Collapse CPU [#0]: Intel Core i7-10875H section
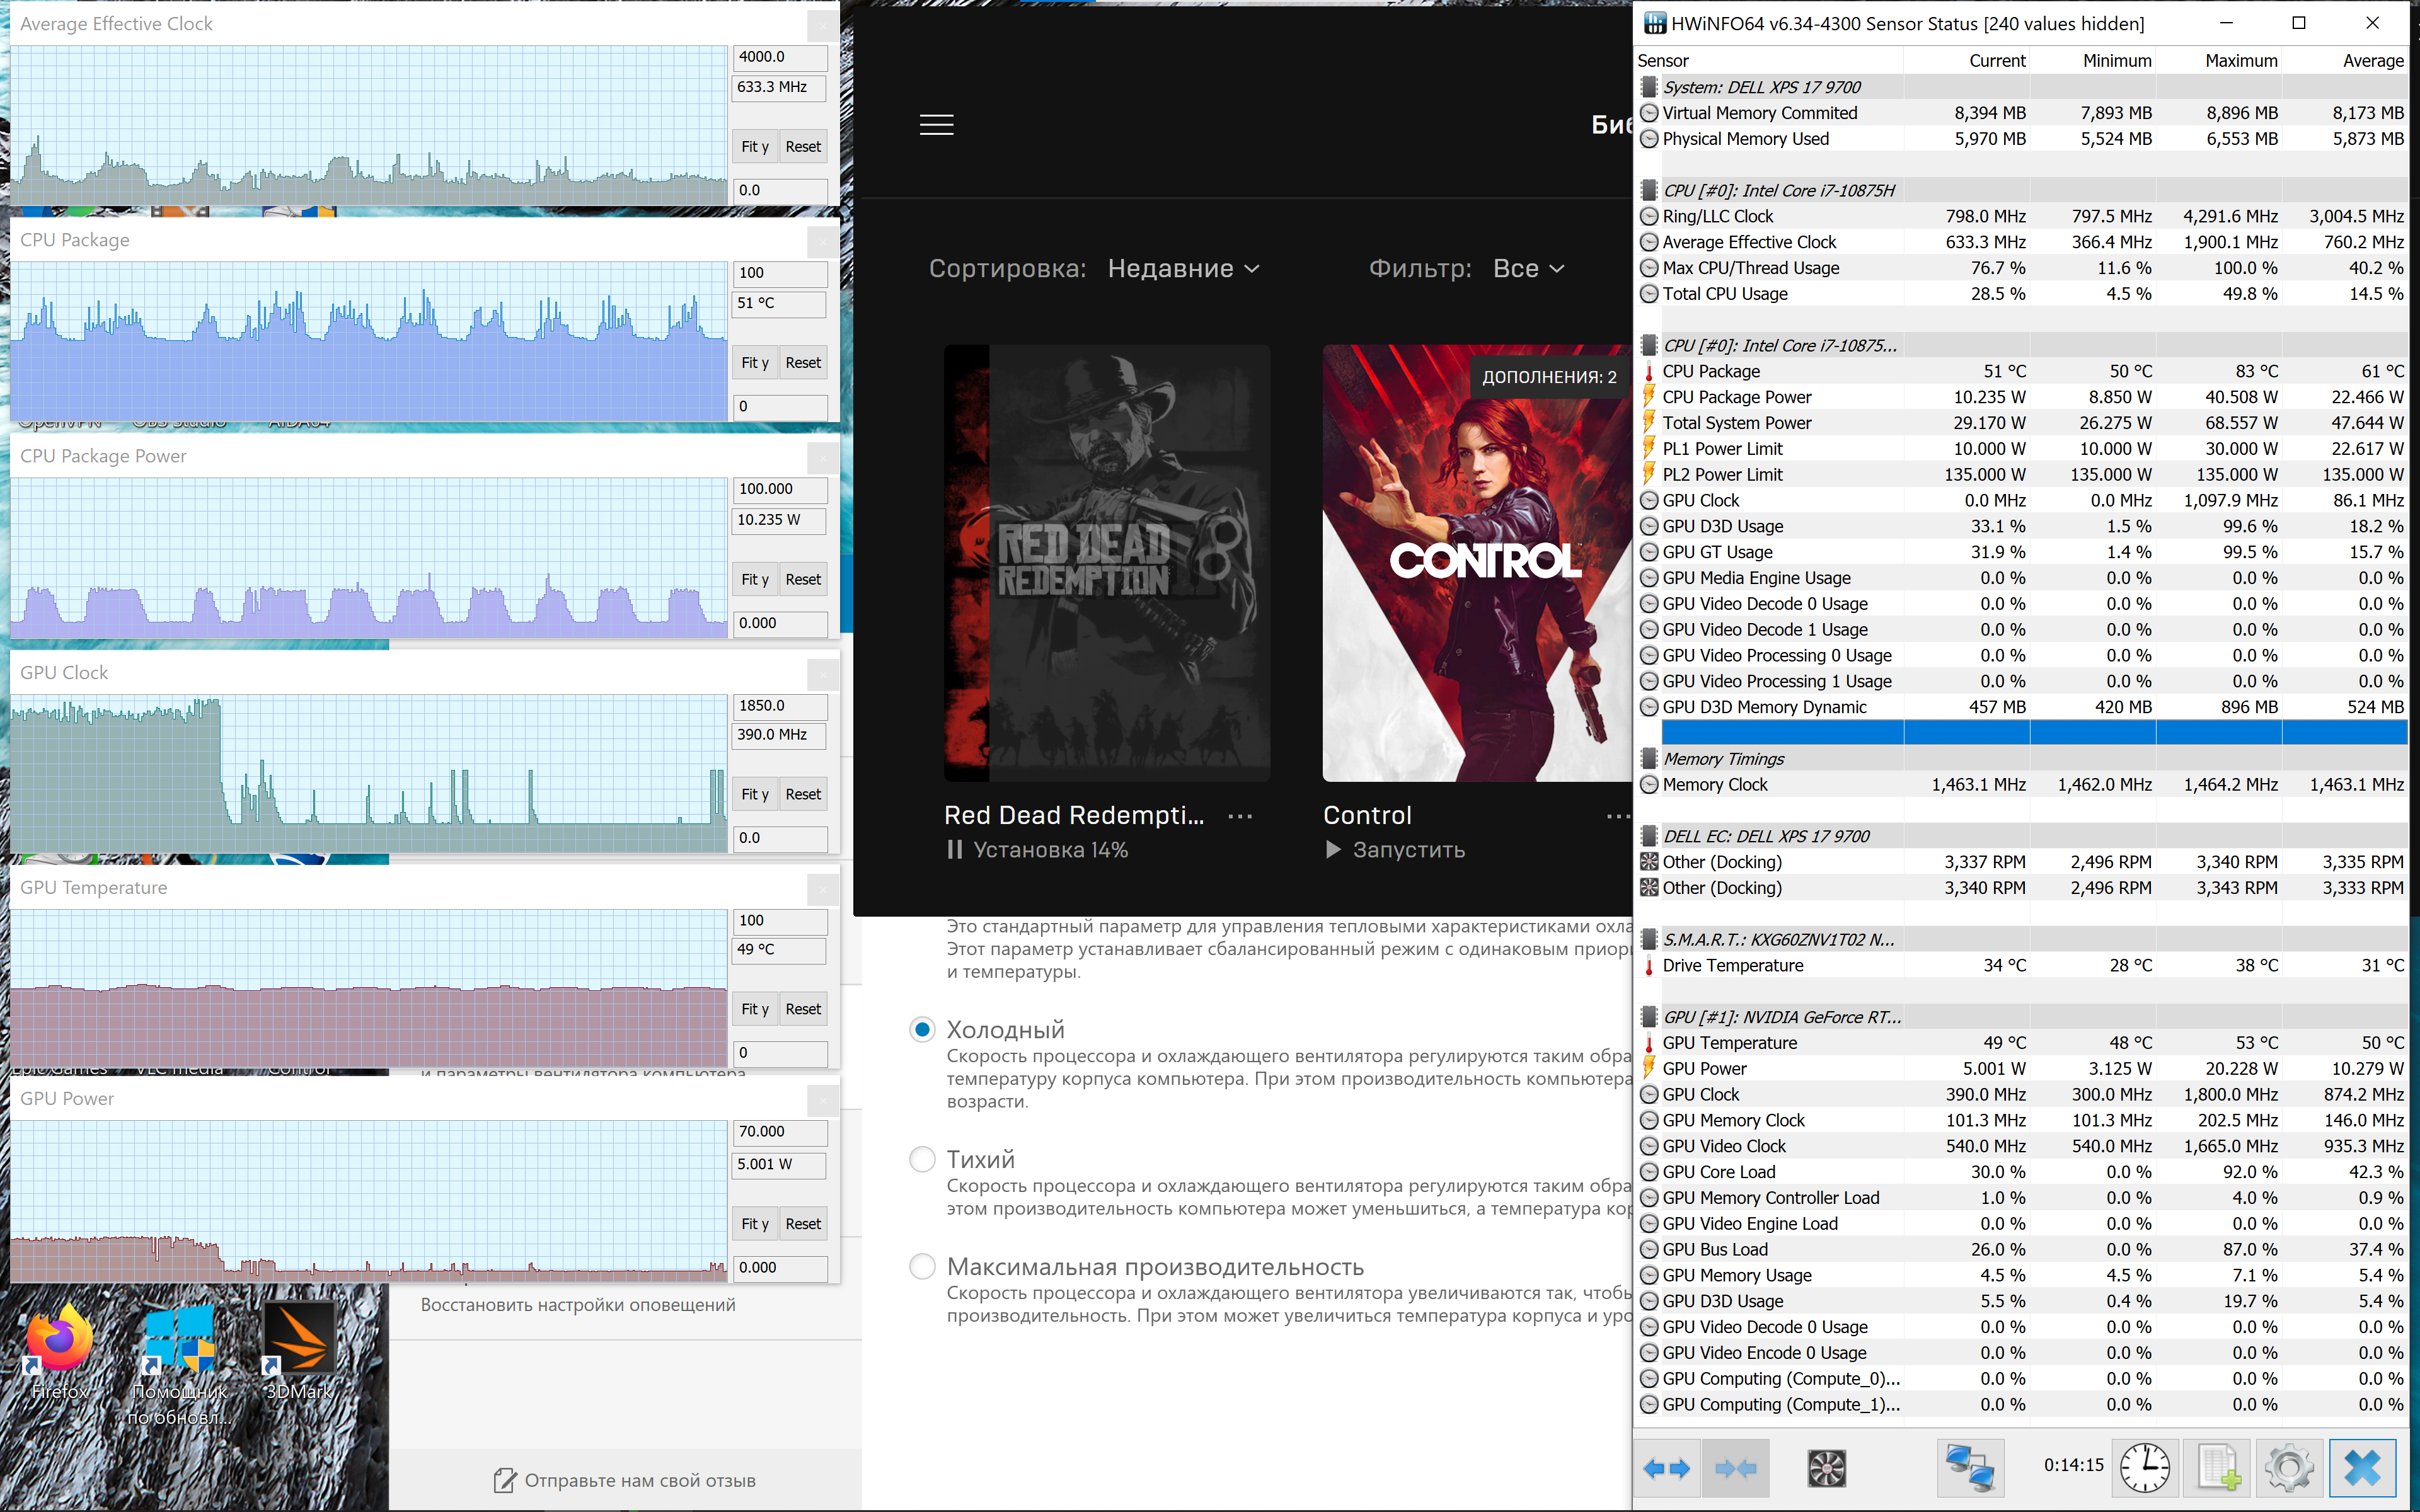2420x1512 pixels. pyautogui.click(x=1649, y=191)
